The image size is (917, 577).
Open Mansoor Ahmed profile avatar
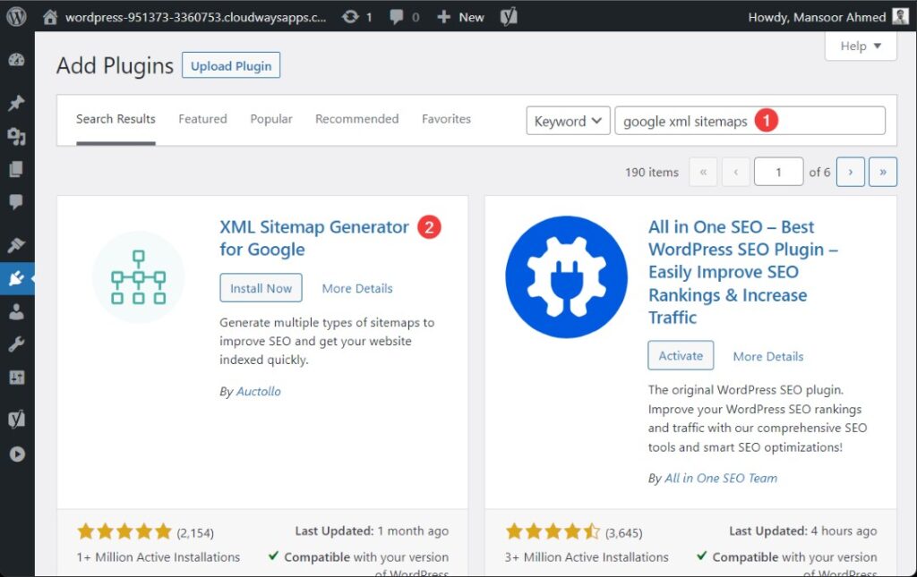[x=900, y=16]
